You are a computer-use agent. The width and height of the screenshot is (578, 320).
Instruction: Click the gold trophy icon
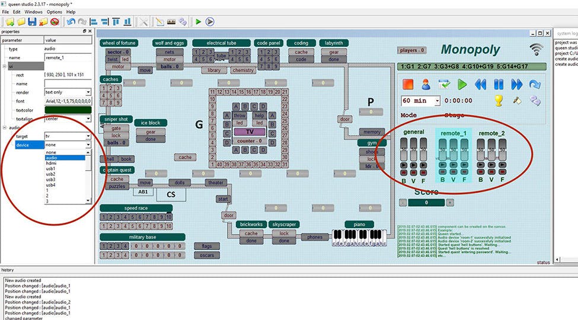click(498, 101)
